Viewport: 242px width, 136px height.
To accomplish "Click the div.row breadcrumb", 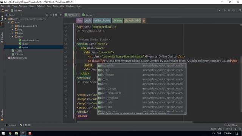I will [117, 20].
